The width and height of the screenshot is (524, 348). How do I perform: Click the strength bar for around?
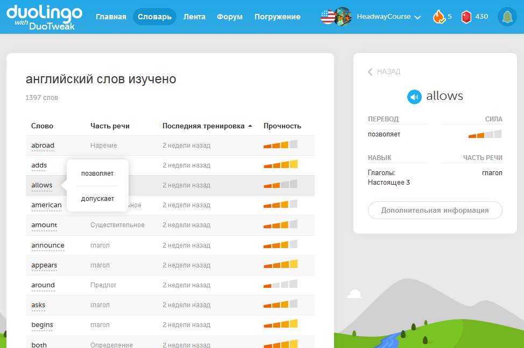click(280, 284)
